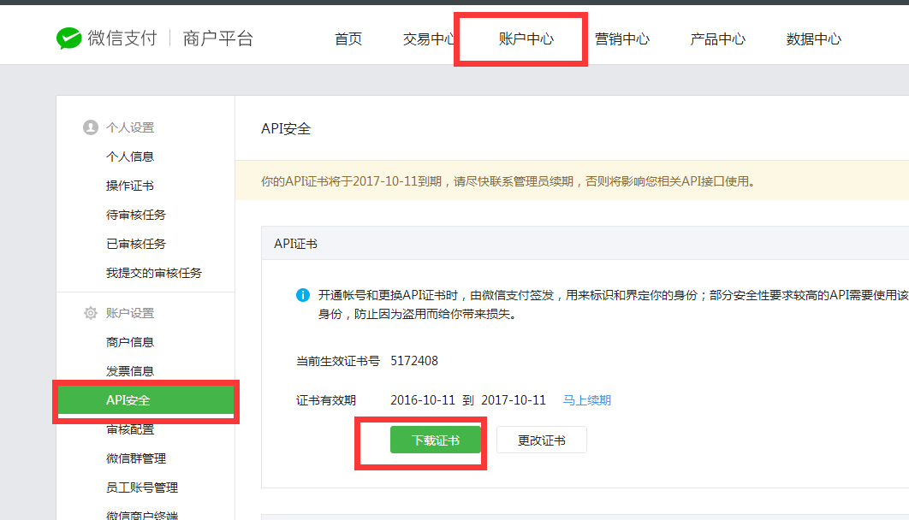The image size is (909, 520).
Task: Click the WeChat Pay logo icon
Action: (68, 38)
